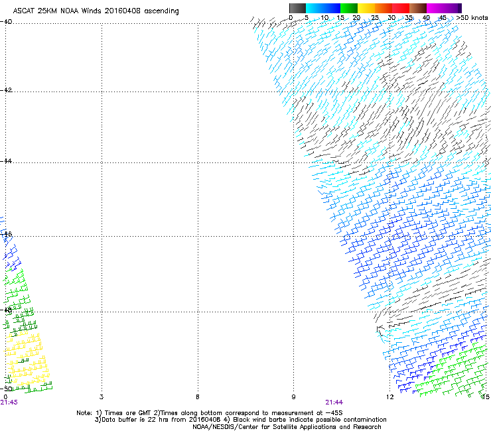The height and width of the screenshot is (431, 491).
Task: Click the title 'ASCAT 25KM NOAA Winds 20160408 ascending'
Action: point(96,11)
